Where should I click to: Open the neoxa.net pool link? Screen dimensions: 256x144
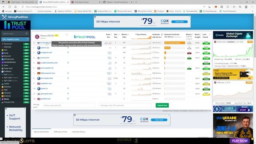[x=45, y=58]
